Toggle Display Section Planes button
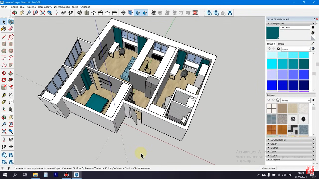 tap(131, 12)
